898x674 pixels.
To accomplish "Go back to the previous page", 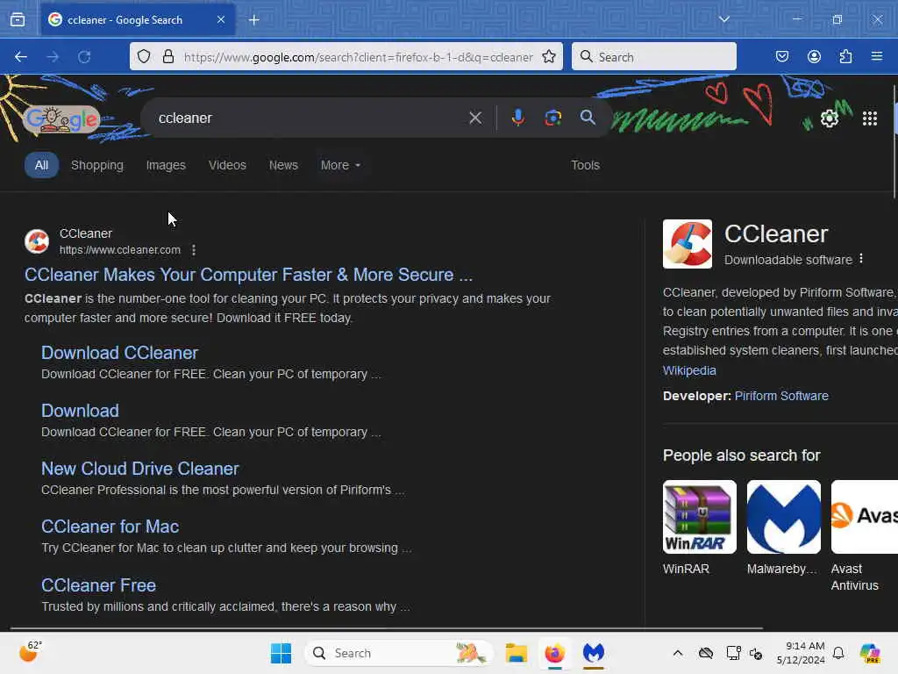I will click(21, 57).
